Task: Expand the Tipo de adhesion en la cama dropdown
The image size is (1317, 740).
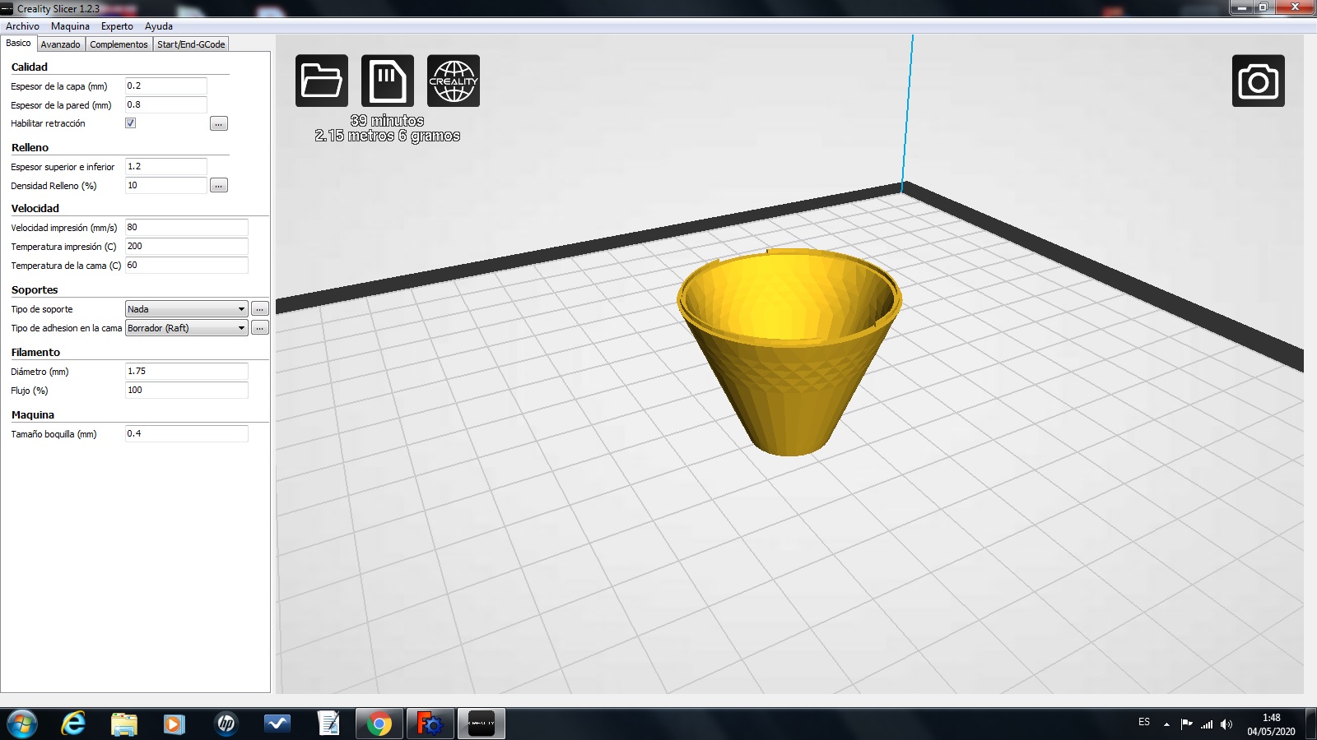Action: [186, 328]
